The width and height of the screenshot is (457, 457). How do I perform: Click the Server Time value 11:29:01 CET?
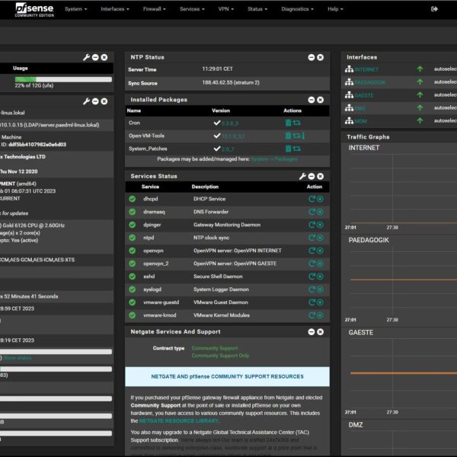(x=217, y=69)
